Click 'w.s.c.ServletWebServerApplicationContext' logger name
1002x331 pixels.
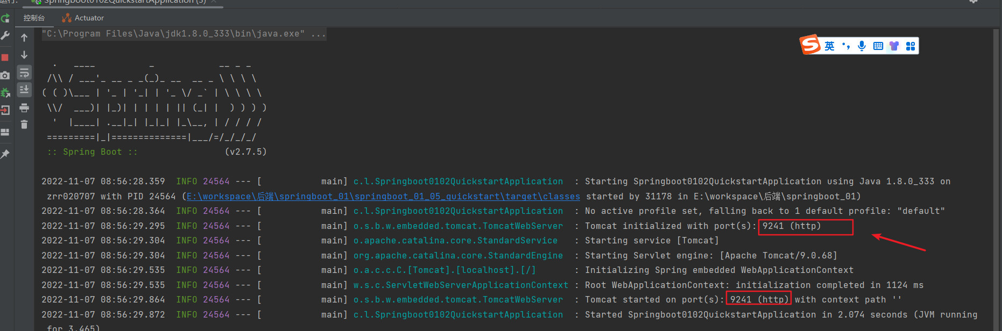pyautogui.click(x=461, y=285)
